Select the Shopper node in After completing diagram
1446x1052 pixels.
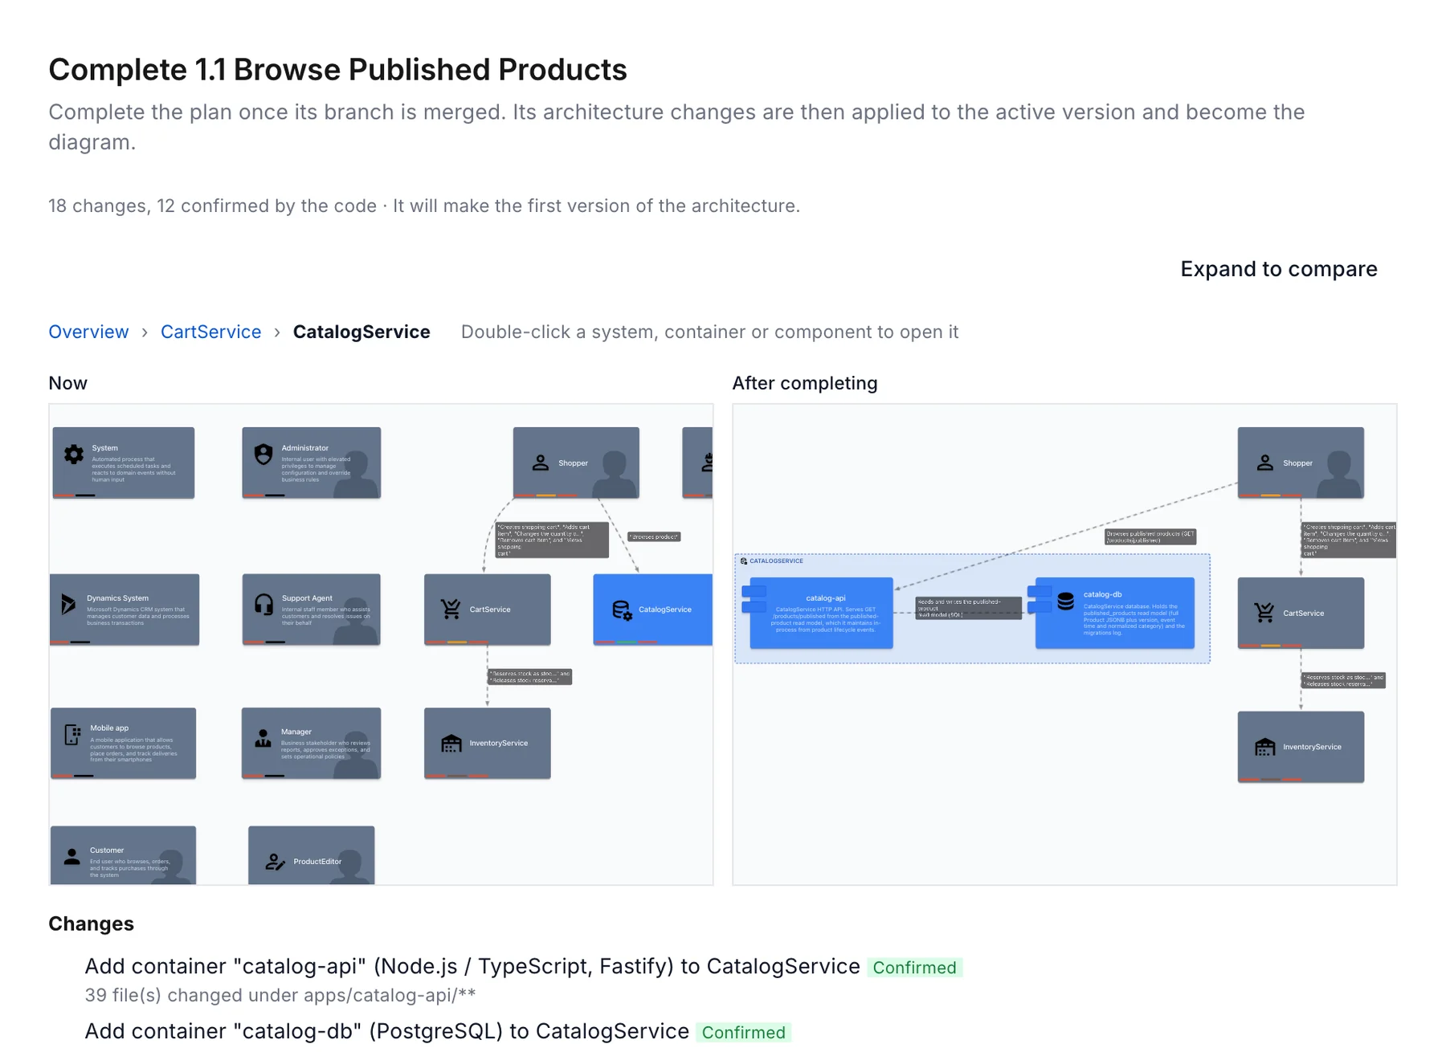point(1301,463)
